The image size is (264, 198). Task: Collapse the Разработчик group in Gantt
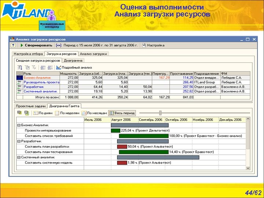coord(19,141)
